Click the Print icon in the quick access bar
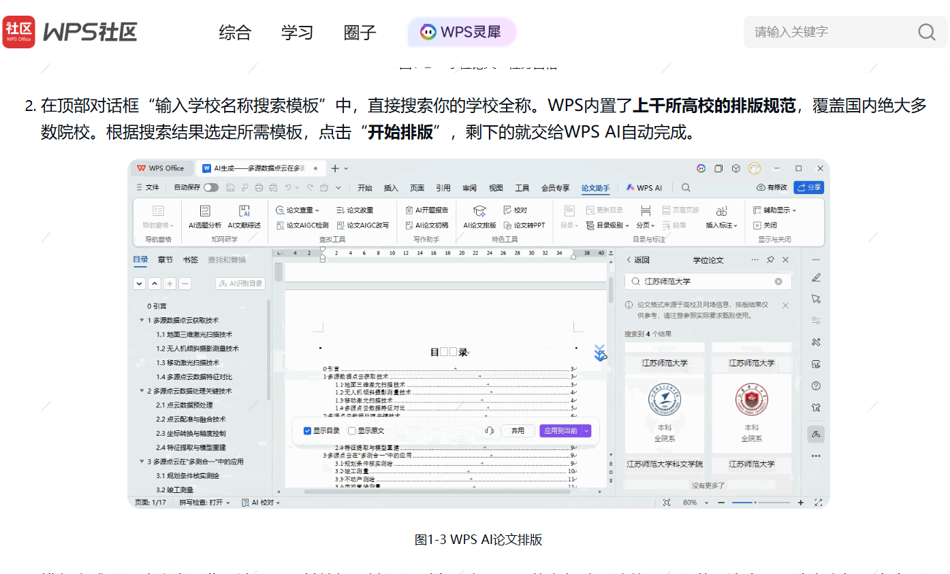This screenshot has width=950, height=574. (259, 187)
